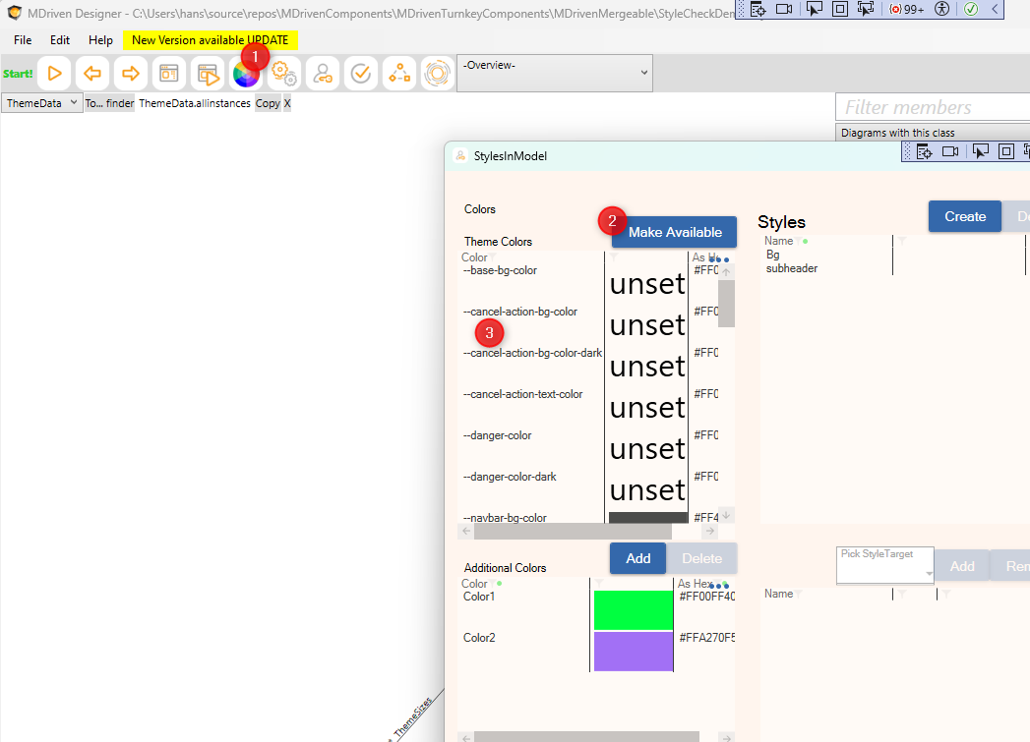1030x742 pixels.
Task: Click the red 99+ error indicator
Action: click(906, 9)
